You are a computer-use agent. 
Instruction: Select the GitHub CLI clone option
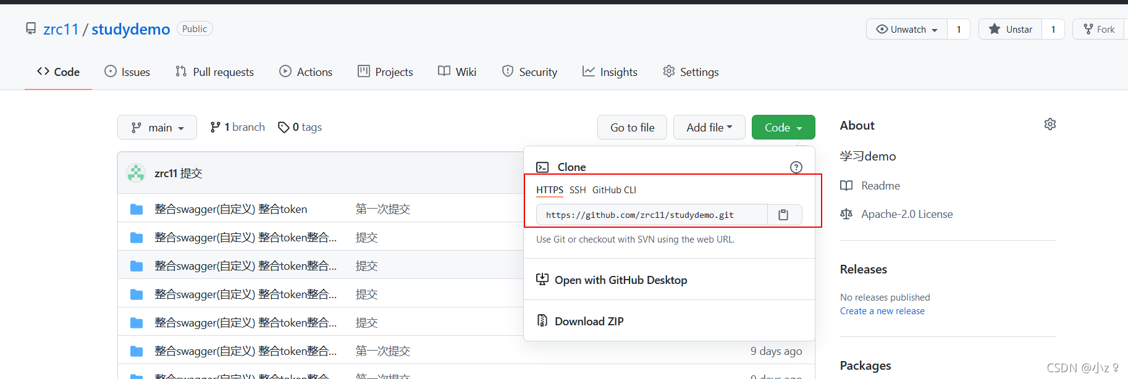tap(614, 190)
